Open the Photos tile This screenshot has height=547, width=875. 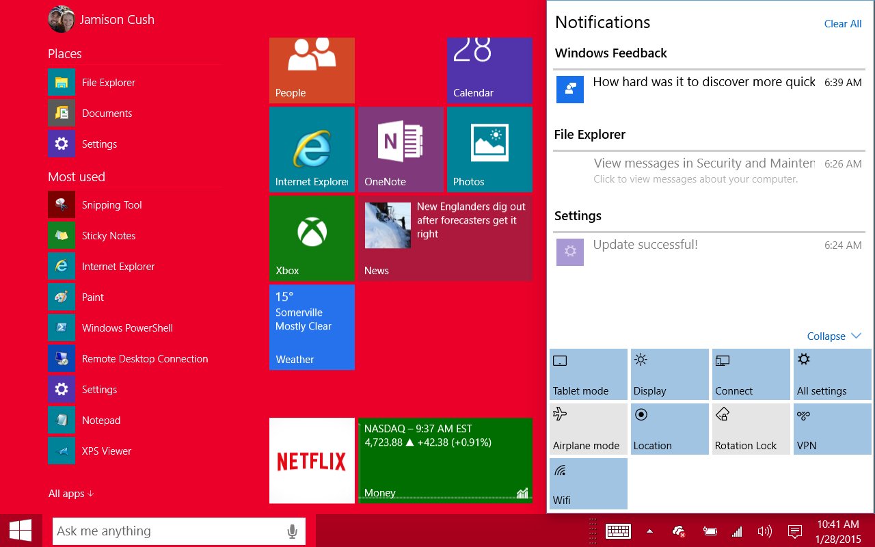489,149
